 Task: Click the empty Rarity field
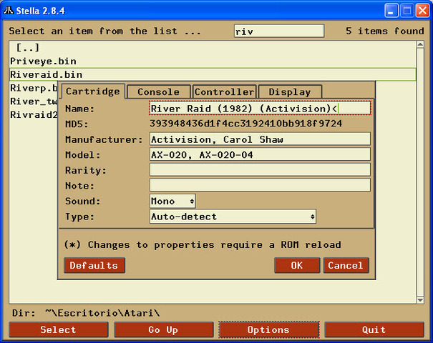(x=260, y=170)
